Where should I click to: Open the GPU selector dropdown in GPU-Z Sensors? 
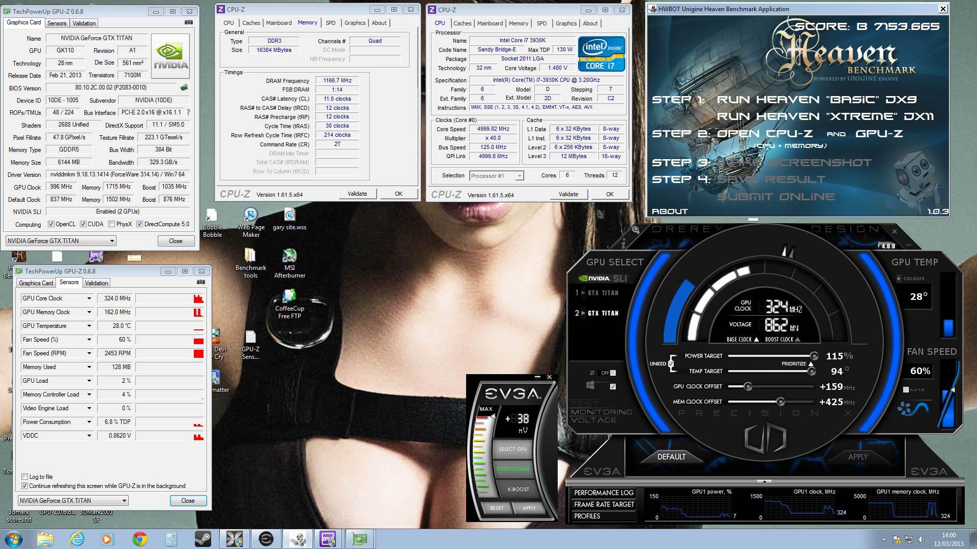73,501
